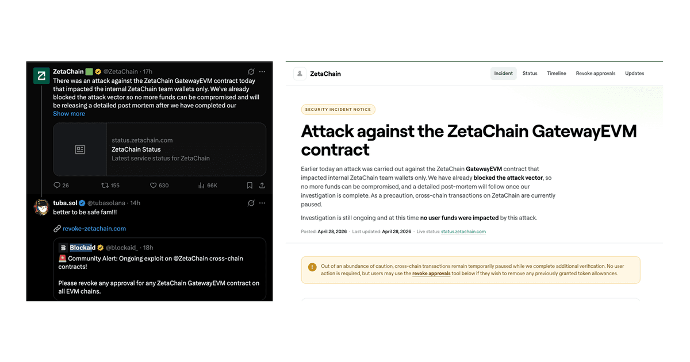Open the more options dots on tuba.sol tweet
Screen dimensions: 690x362
point(262,203)
